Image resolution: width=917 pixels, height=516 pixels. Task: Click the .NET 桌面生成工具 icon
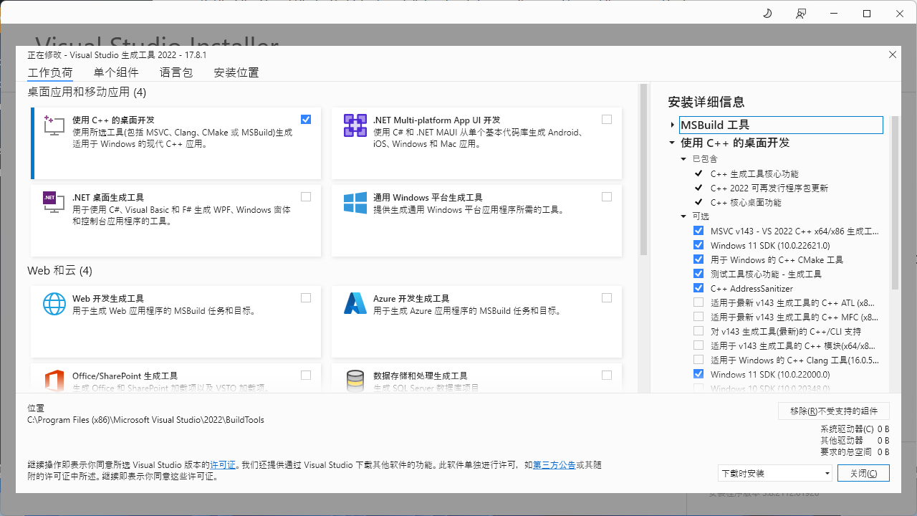pos(54,203)
